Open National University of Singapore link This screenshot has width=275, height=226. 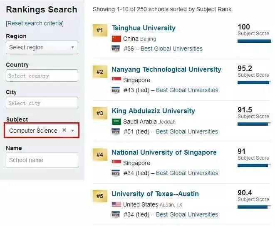[x=164, y=153]
